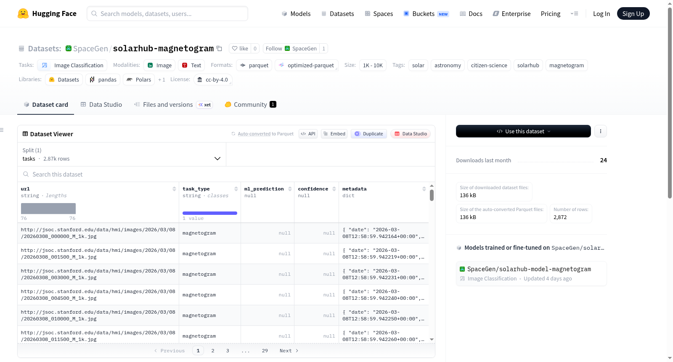Click the Embed button

pyautogui.click(x=334, y=134)
